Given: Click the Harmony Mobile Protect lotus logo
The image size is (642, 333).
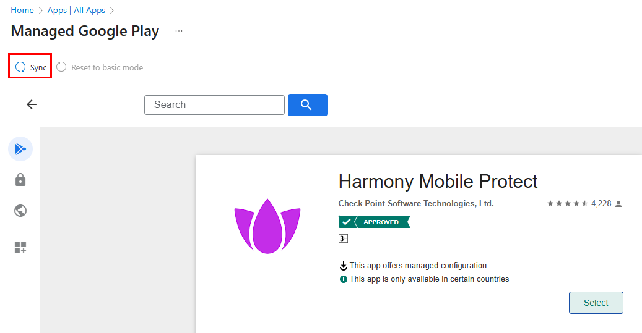Looking at the screenshot, I should point(267,226).
